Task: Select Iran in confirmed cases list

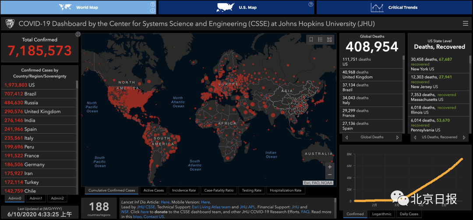Action: (x=38, y=173)
